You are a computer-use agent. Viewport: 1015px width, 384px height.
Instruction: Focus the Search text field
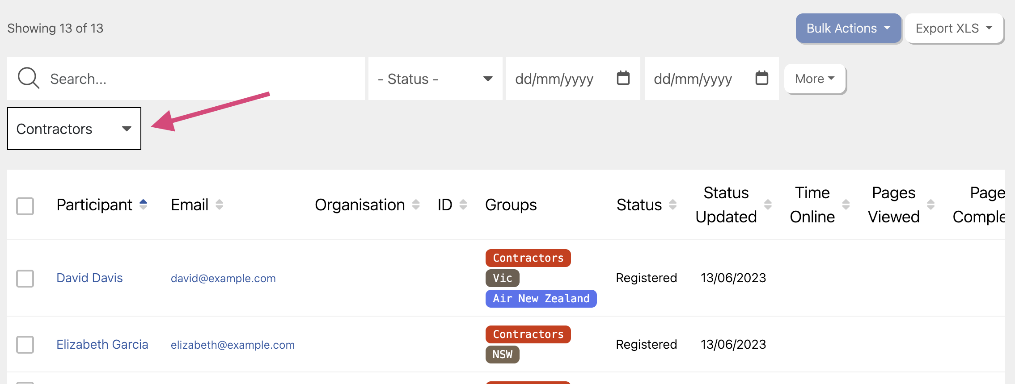(x=201, y=79)
